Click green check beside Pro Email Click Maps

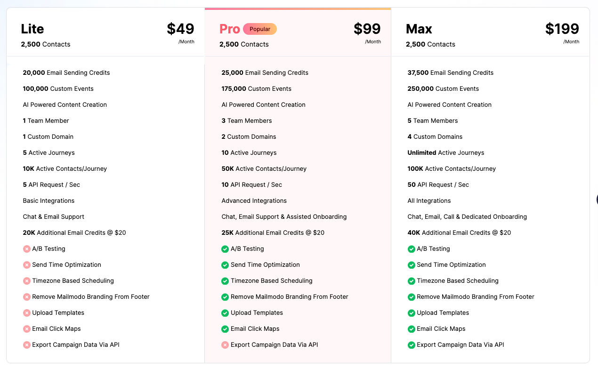[225, 329]
